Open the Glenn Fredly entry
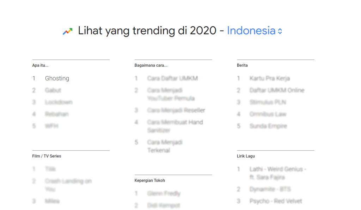 [164, 193]
